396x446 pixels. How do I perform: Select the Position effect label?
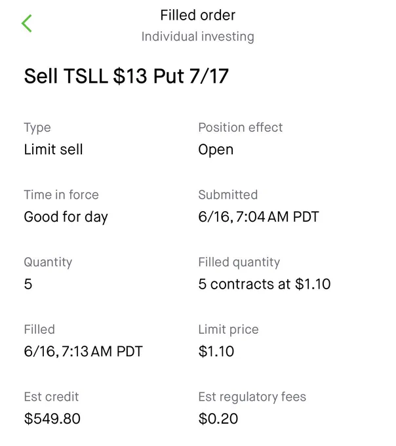tap(241, 127)
